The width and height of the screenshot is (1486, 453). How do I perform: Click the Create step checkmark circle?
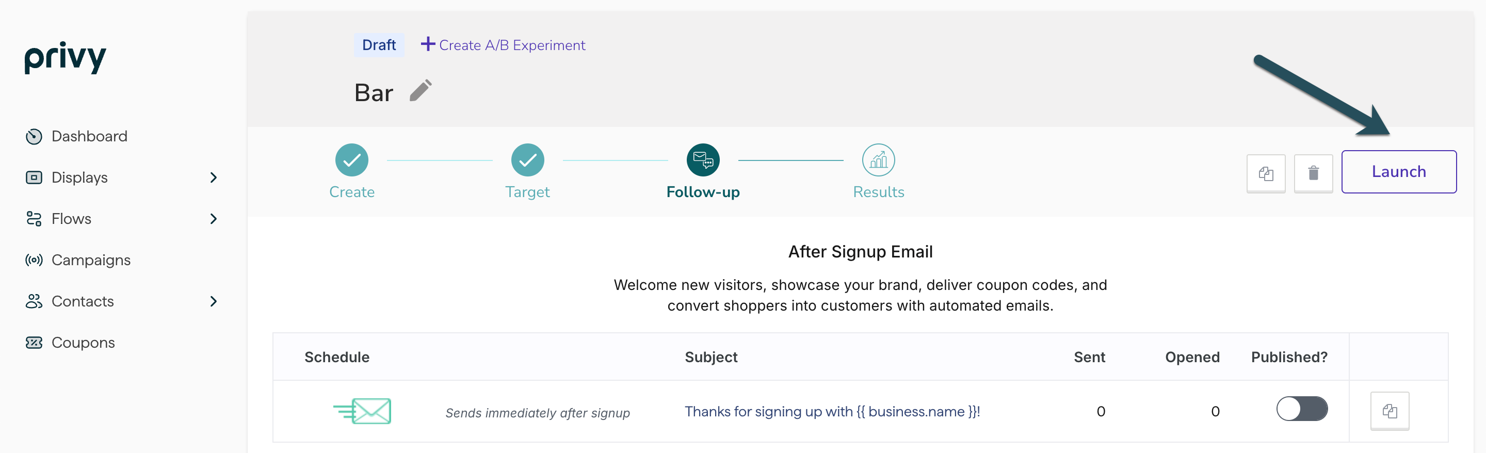(x=351, y=160)
